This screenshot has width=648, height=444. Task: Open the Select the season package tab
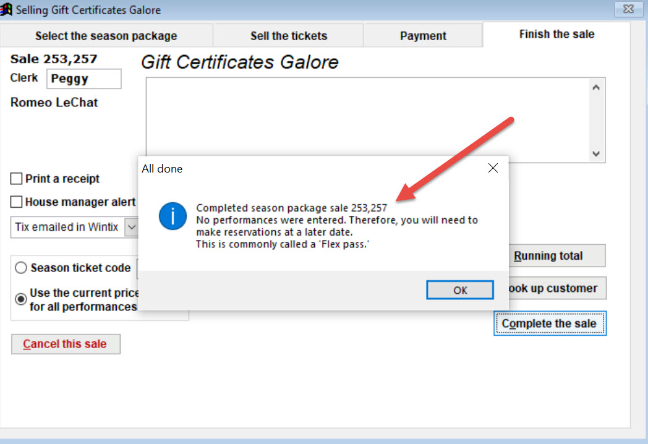tap(106, 36)
